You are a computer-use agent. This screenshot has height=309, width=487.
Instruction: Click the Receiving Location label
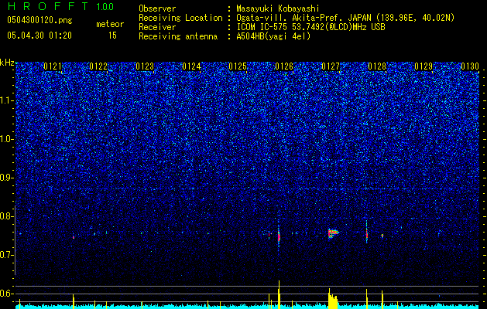pyautogui.click(x=180, y=19)
